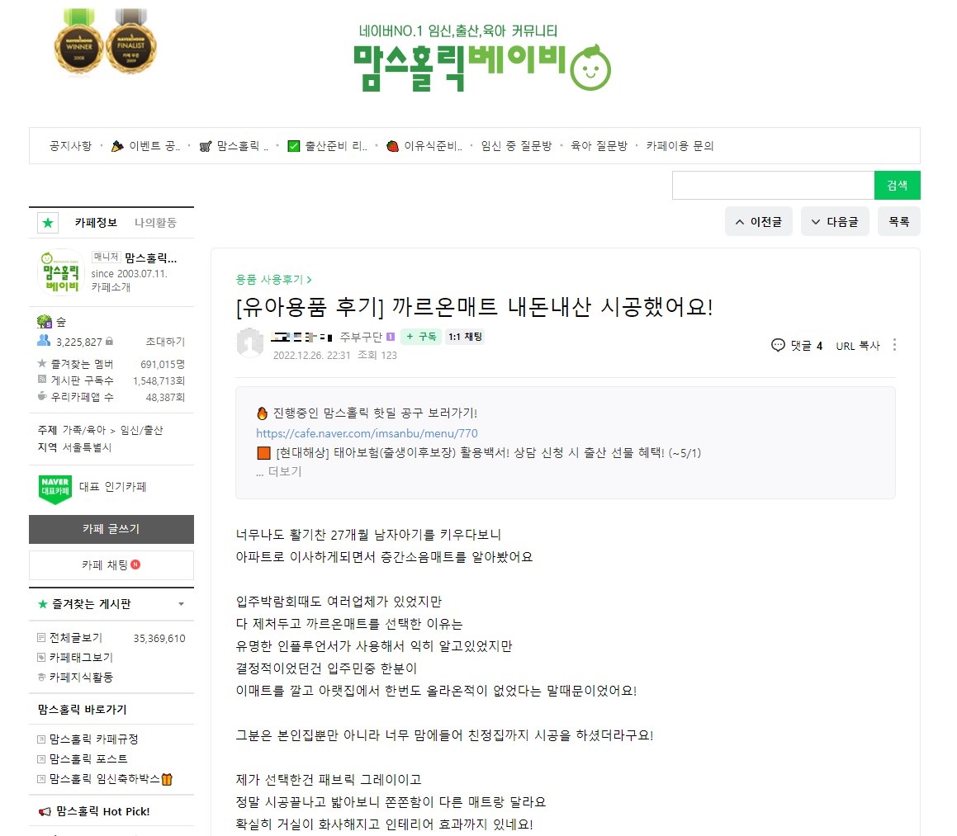The image size is (957, 836).
Task: Open the cafe.naver.com/imsanbu/menu/770 link
Action: 367,433
